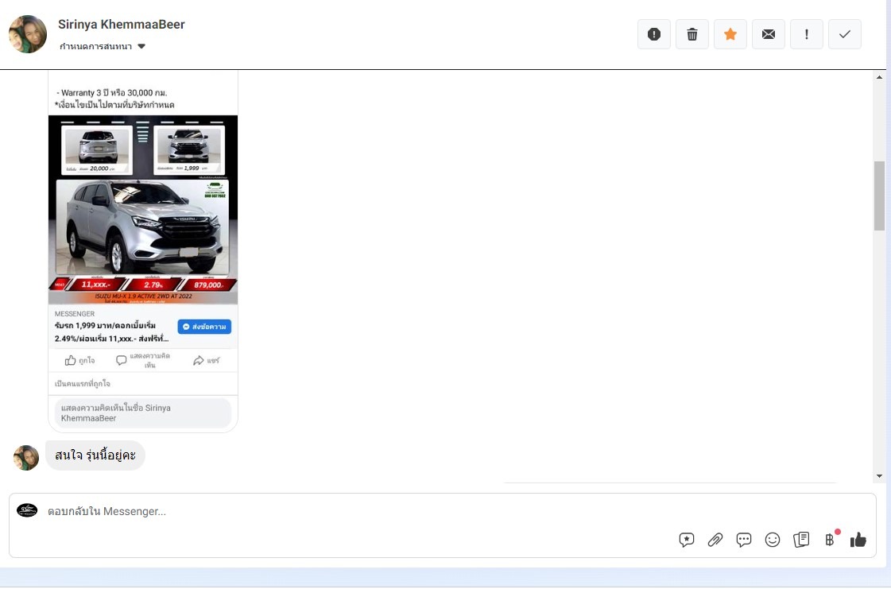This screenshot has height=589, width=891.
Task: Open the conversation assignment dropdown
Action: [x=103, y=46]
